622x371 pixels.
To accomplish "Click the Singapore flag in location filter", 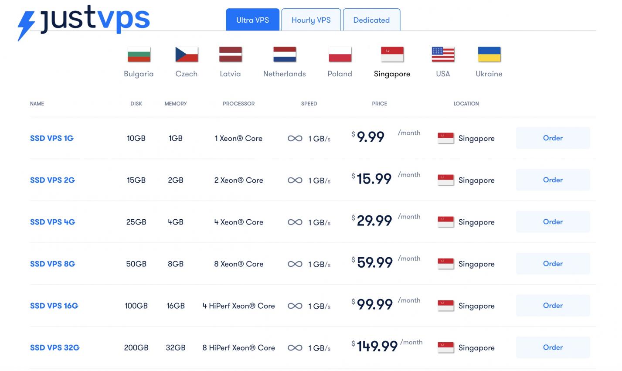I will [392, 54].
